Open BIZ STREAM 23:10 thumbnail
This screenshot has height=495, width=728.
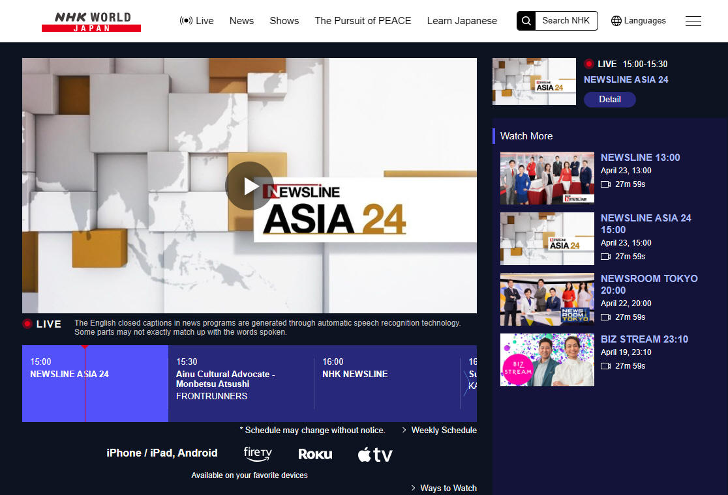click(547, 360)
